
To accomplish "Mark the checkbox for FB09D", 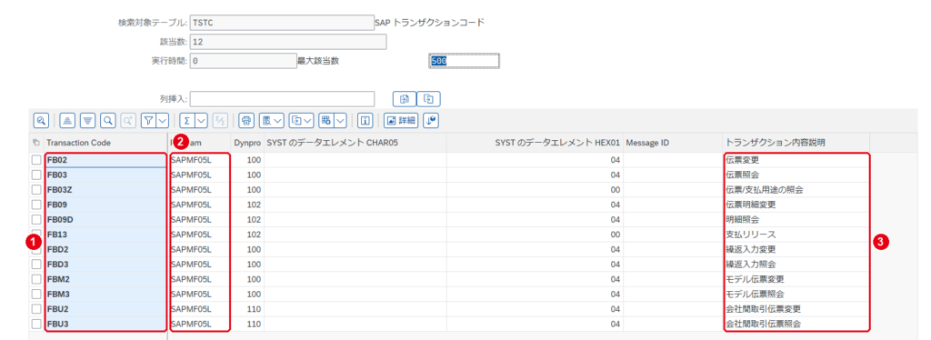I will (x=36, y=219).
